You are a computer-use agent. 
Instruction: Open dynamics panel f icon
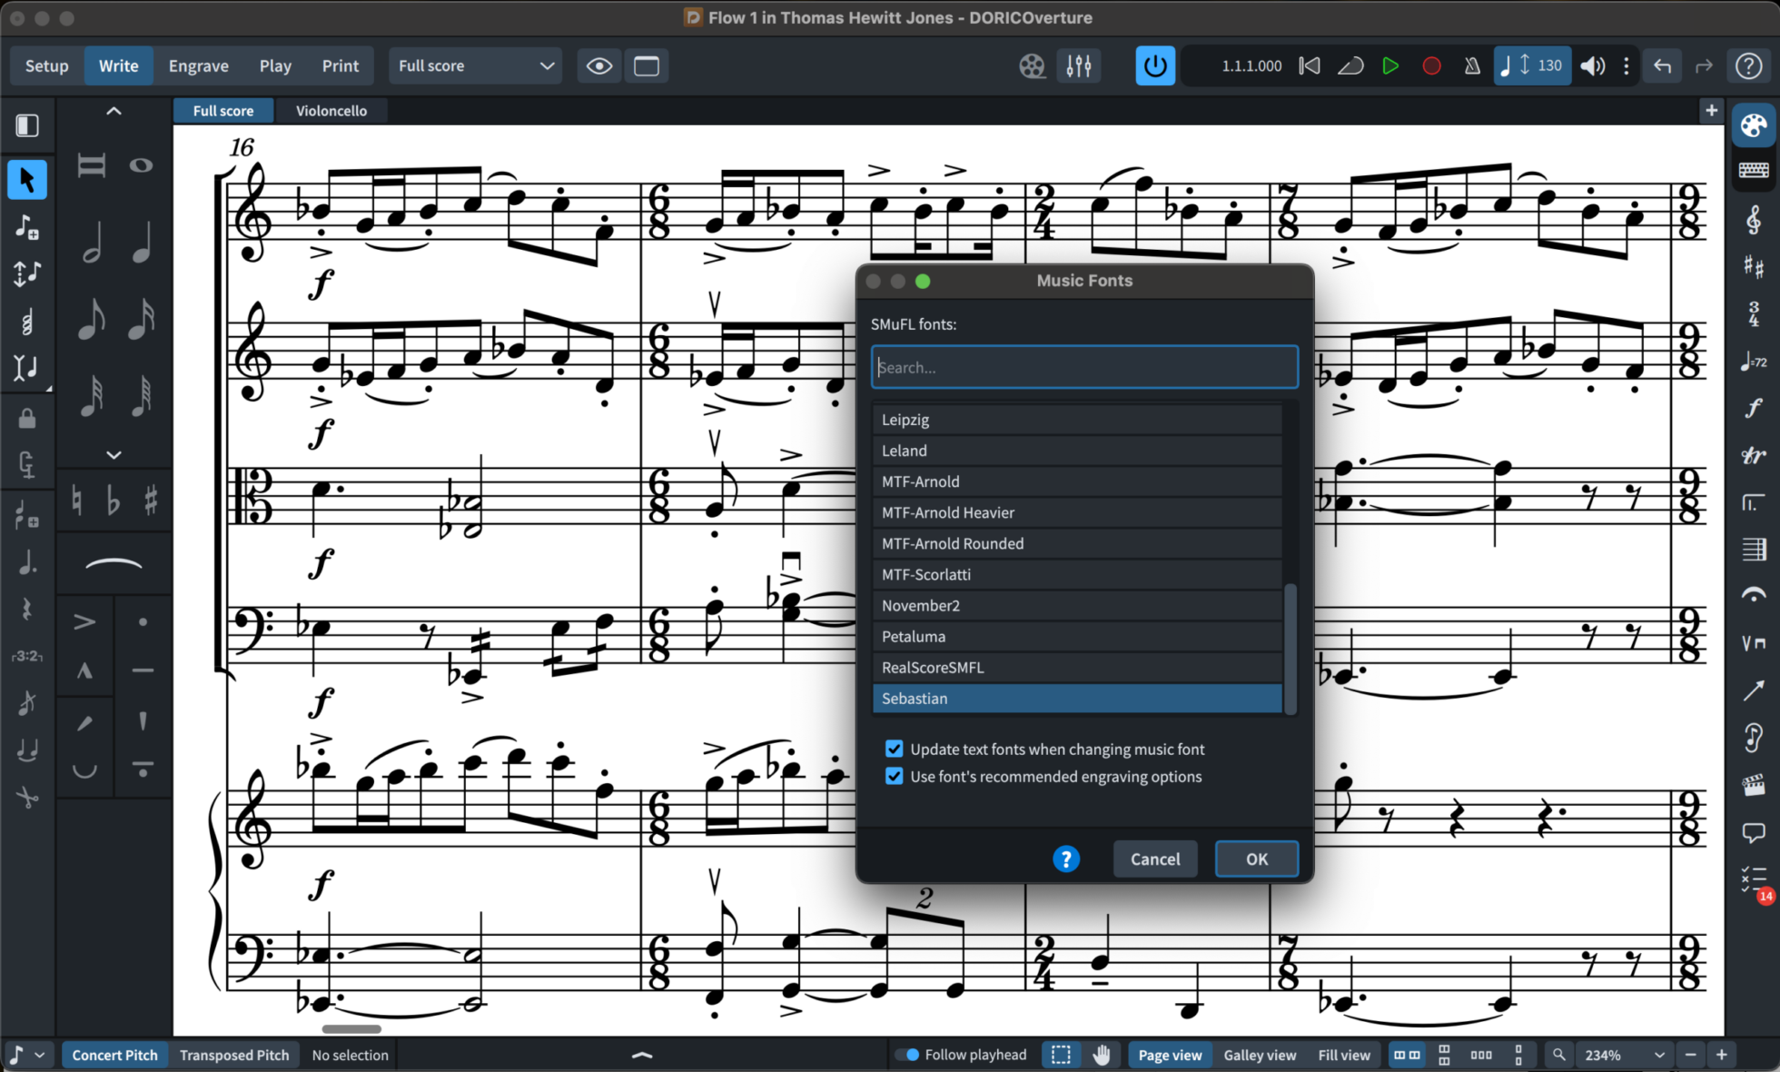coord(1753,408)
